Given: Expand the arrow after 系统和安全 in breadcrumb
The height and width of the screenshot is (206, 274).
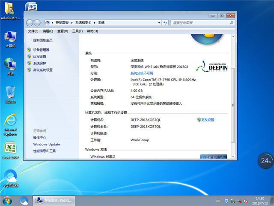Looking at the screenshot, I should [95, 23].
